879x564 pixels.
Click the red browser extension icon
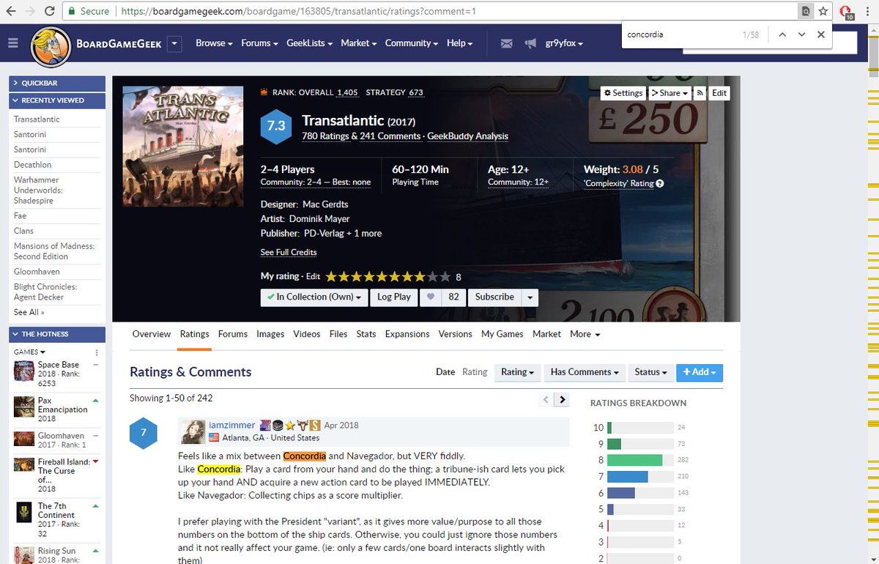845,12
